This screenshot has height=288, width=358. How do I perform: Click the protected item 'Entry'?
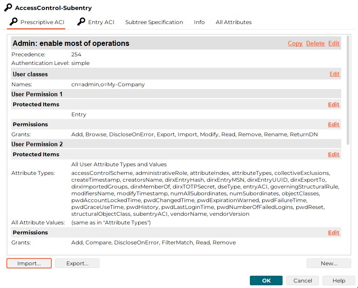[x=79, y=114]
